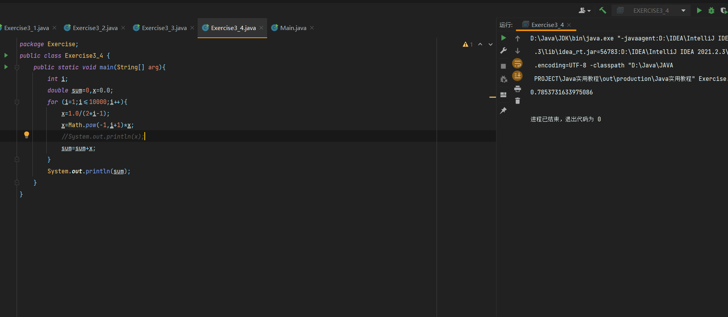Screen dimensions: 728x317
Task: Click the 'sum=sum+x;' code line
Action: point(78,148)
